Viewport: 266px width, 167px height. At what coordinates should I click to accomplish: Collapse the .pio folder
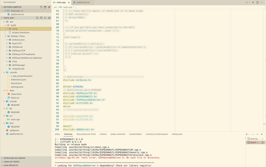click(x=26, y=22)
